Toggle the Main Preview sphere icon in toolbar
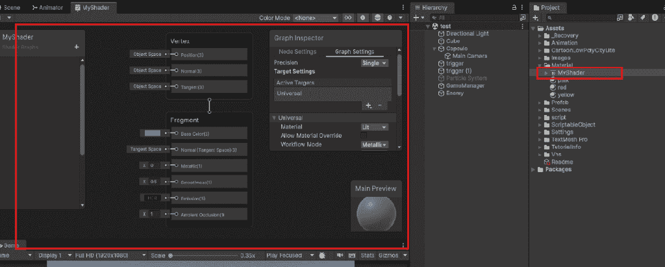 [x=377, y=18]
